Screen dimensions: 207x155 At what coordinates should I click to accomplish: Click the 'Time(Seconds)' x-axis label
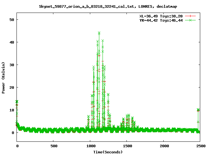click(108, 152)
